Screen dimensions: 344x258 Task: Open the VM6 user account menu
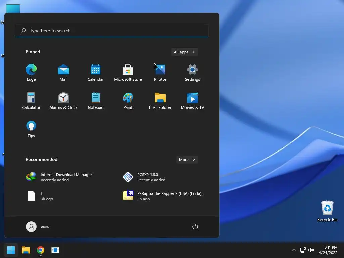(x=38, y=227)
